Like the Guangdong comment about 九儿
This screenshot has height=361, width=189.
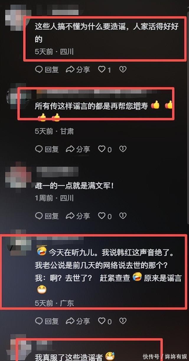click(105, 321)
